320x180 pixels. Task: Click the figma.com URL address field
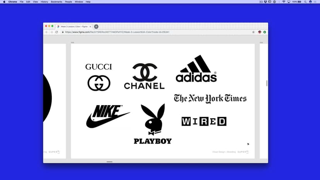point(117,32)
